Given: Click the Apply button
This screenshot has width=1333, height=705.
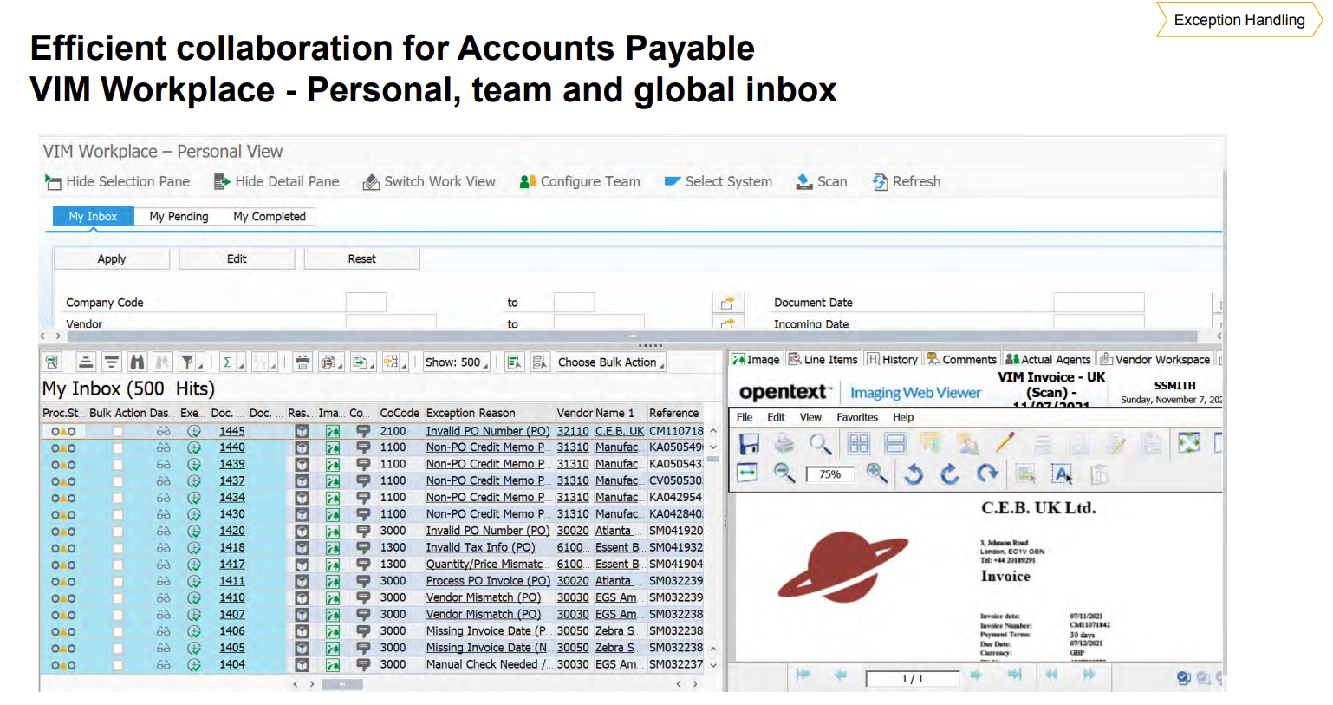Looking at the screenshot, I should [112, 258].
